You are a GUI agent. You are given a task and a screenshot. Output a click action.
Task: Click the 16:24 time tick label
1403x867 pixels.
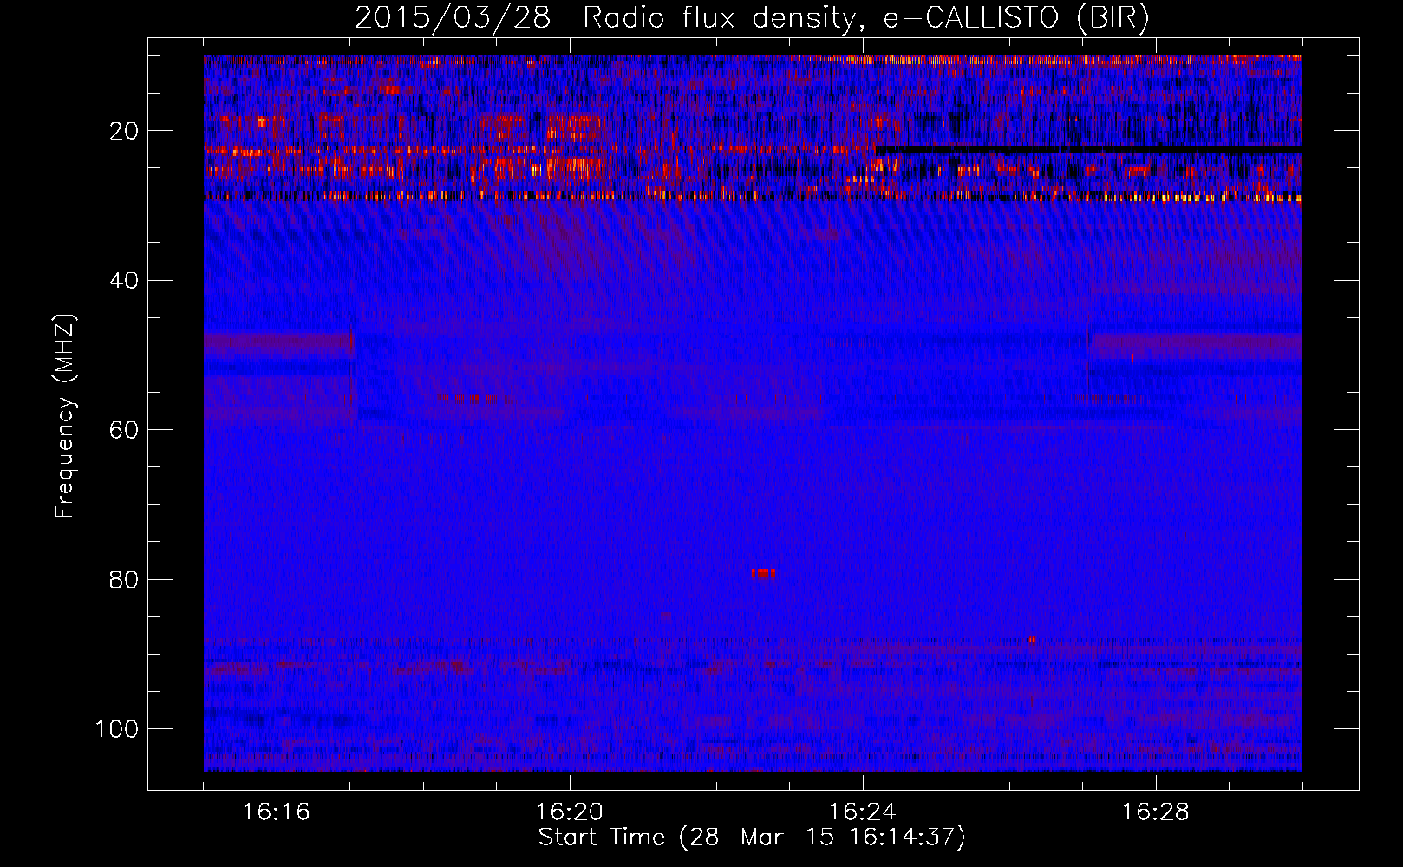pyautogui.click(x=863, y=812)
